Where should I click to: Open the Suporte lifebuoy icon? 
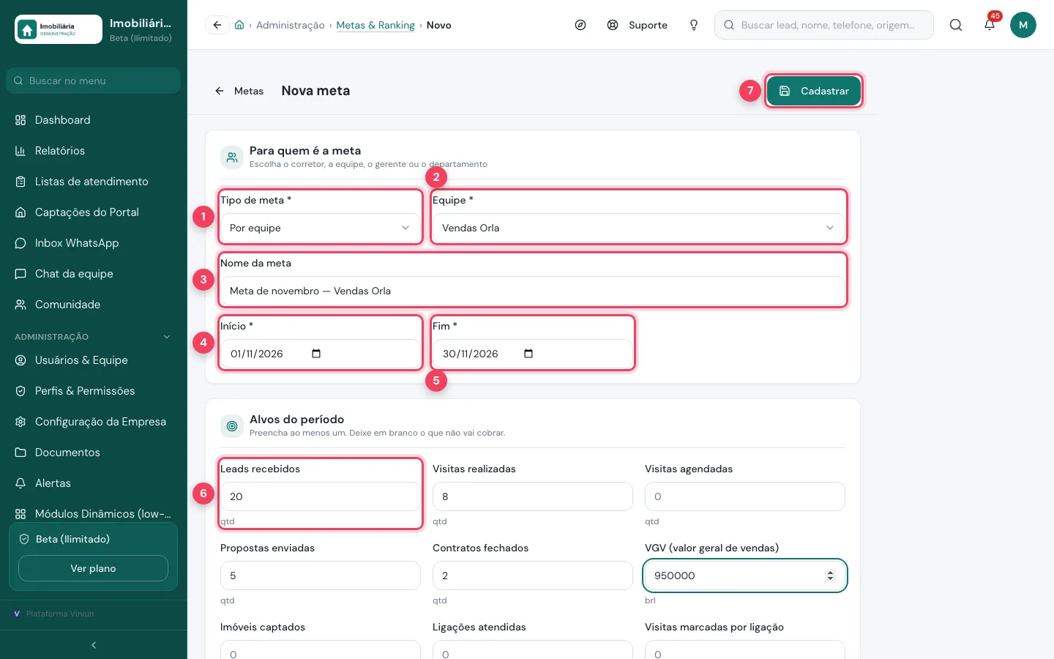(x=613, y=25)
